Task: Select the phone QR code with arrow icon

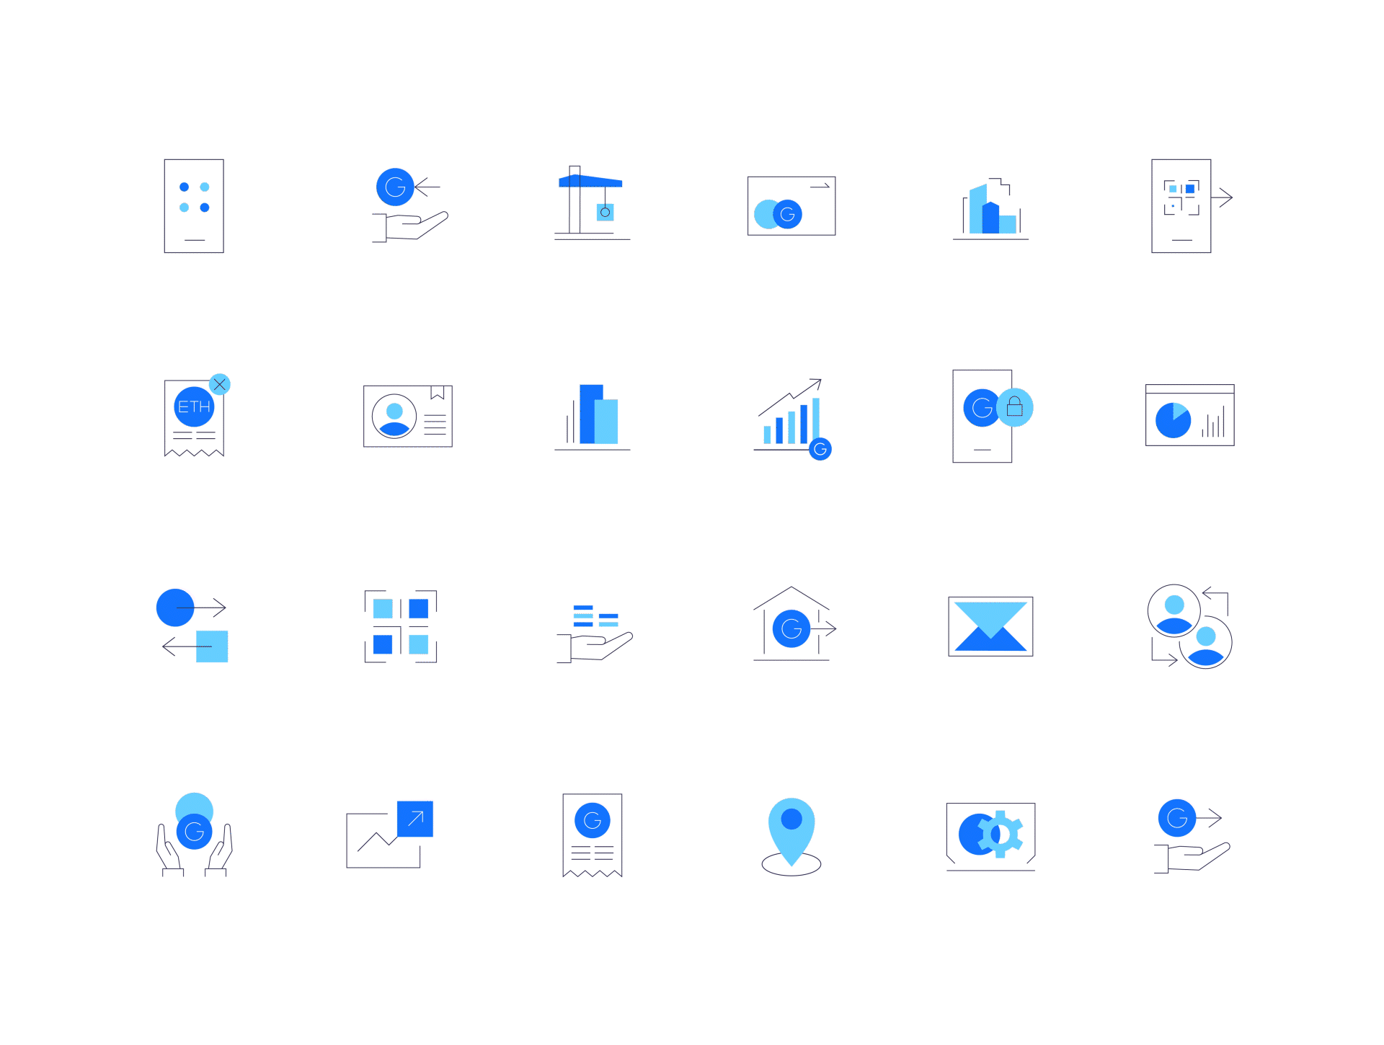Action: pos(1192,206)
